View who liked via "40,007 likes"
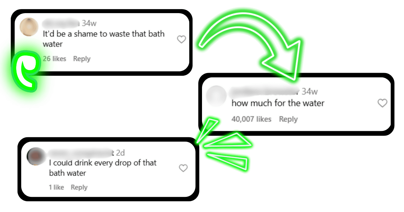The height and width of the screenshot is (212, 404). point(251,119)
